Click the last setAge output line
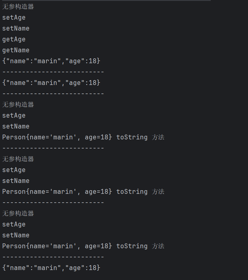 click(14, 224)
